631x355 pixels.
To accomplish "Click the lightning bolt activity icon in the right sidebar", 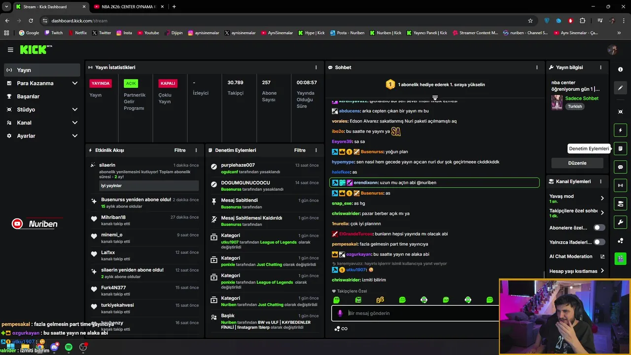I will tap(620, 130).
